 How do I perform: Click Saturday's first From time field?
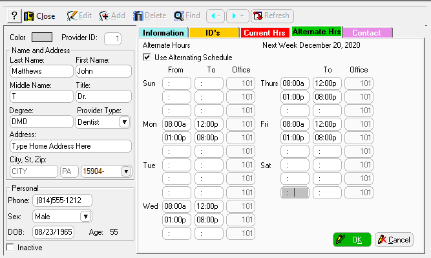295,165
